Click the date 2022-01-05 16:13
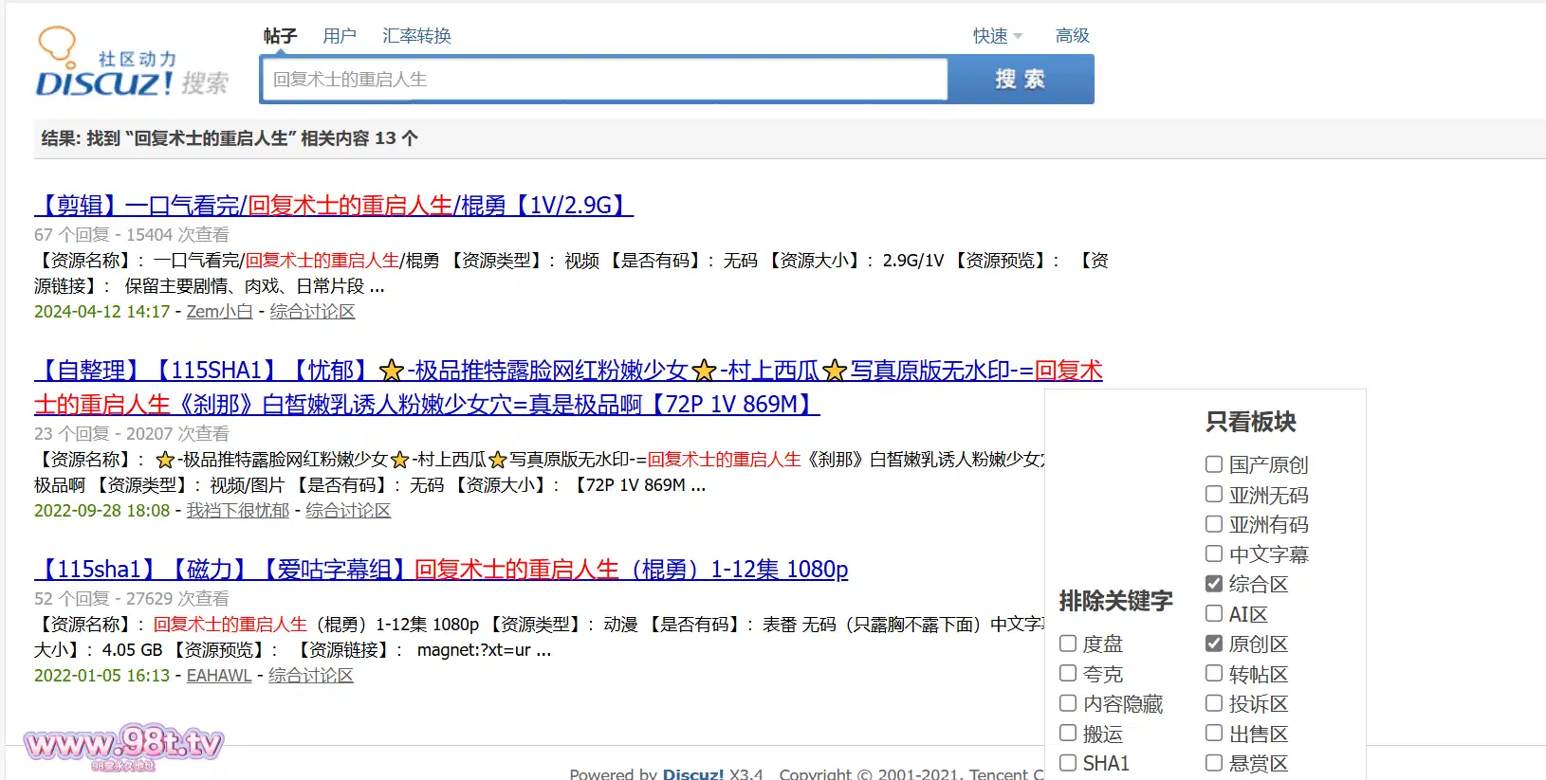The width and height of the screenshot is (1546, 780). click(102, 676)
